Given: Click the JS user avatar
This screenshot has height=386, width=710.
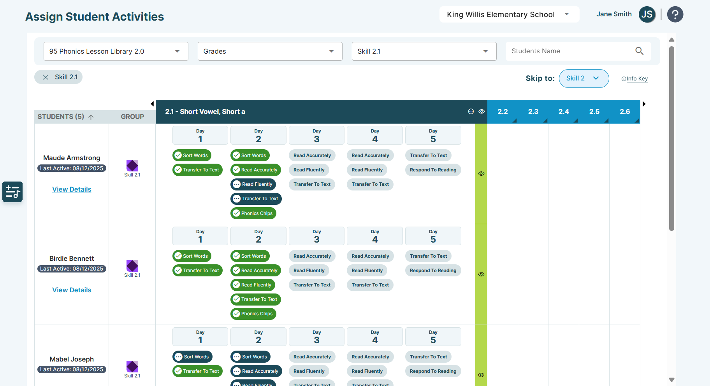Looking at the screenshot, I should coord(647,14).
